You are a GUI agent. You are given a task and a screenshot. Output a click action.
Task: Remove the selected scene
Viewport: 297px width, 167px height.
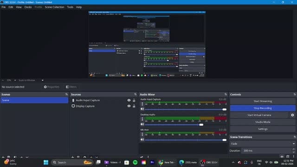[x=8, y=157]
